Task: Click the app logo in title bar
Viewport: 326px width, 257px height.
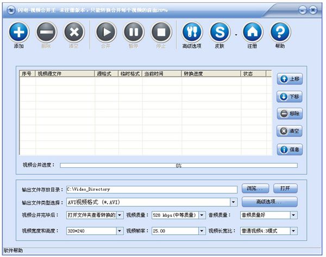Action: pos(11,10)
